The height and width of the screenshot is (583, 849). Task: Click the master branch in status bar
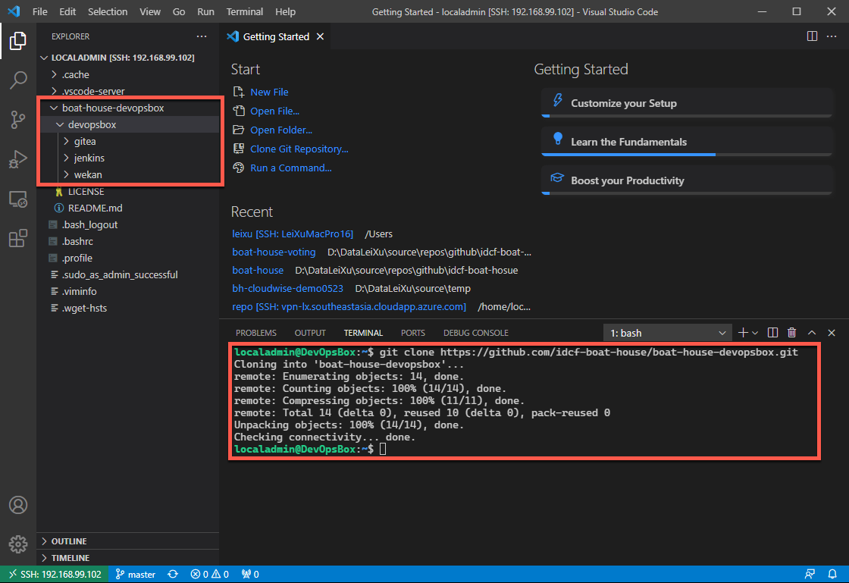[136, 575]
